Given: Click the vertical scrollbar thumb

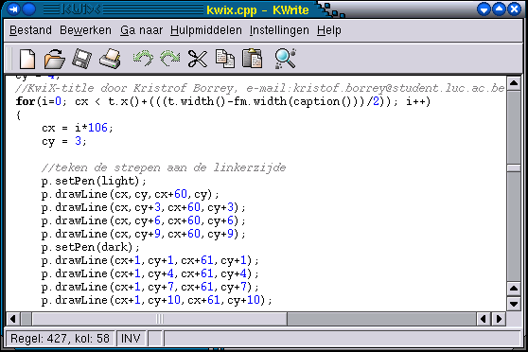Looking at the screenshot, I should point(514,168).
